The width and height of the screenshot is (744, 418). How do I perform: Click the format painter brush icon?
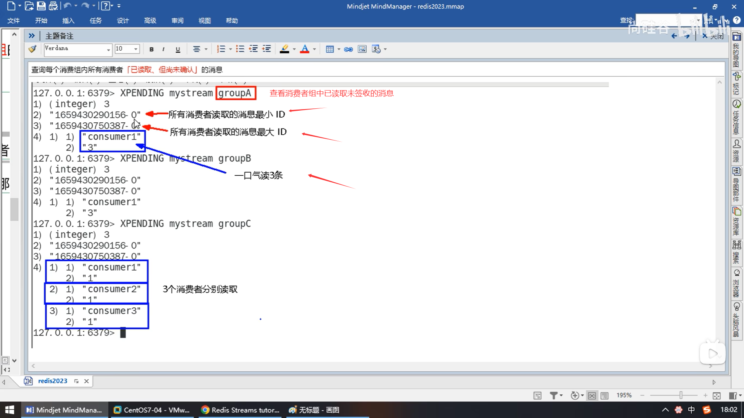(x=33, y=49)
